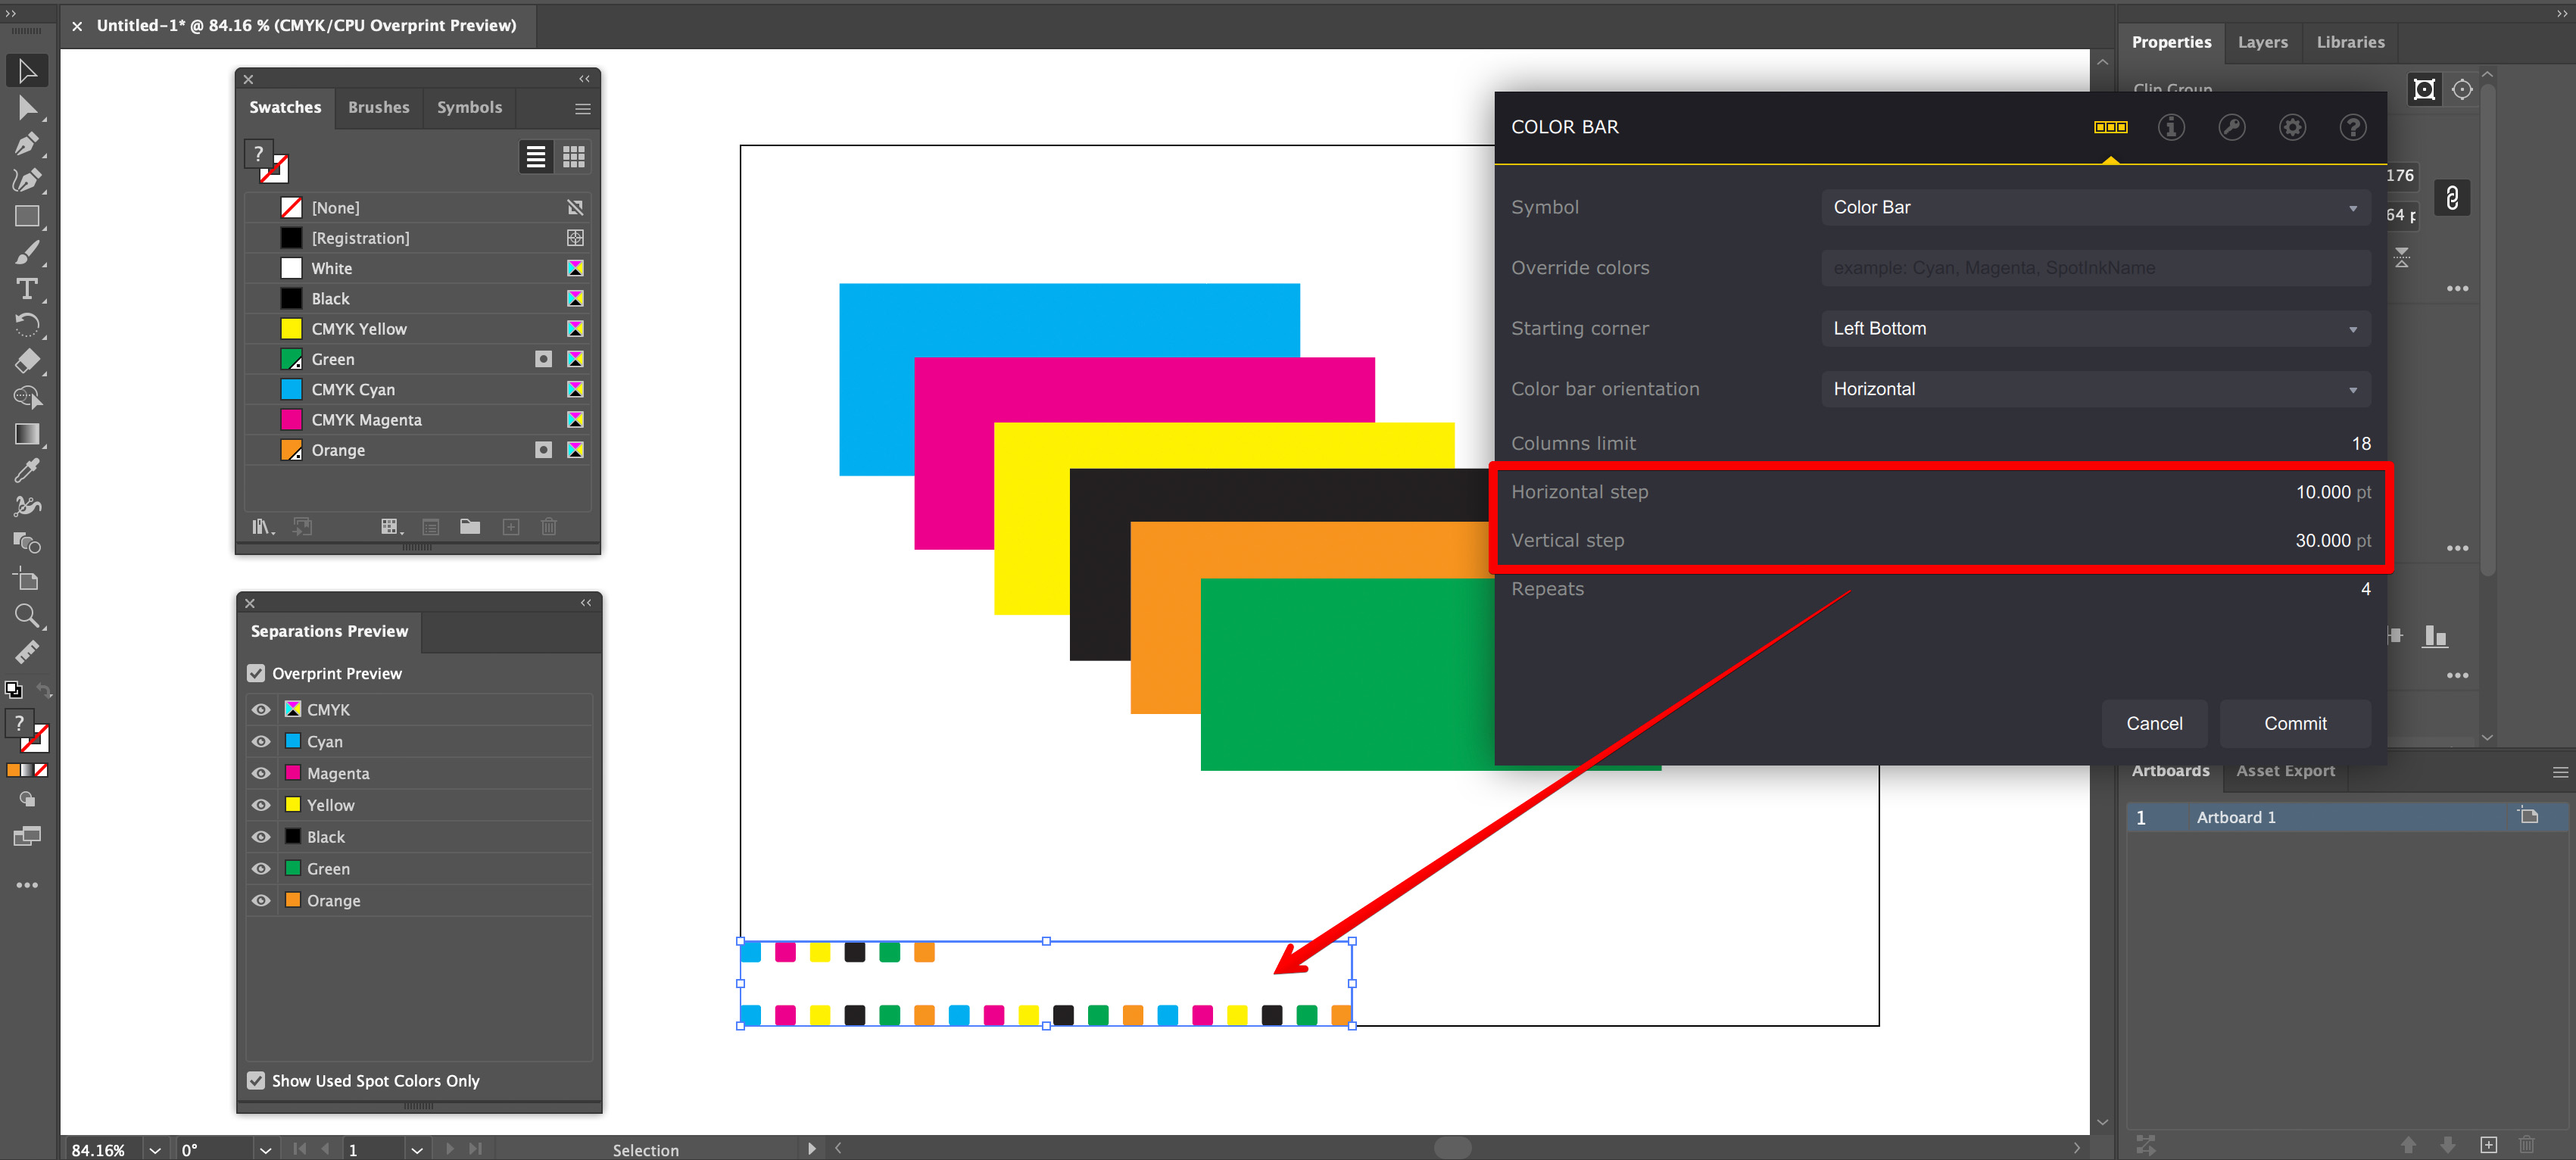This screenshot has width=2576, height=1160.
Task: Switch Swatches panel to grid view
Action: 573,156
